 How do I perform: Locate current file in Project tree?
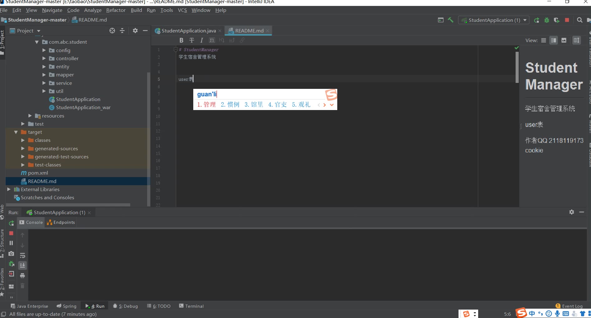[112, 31]
